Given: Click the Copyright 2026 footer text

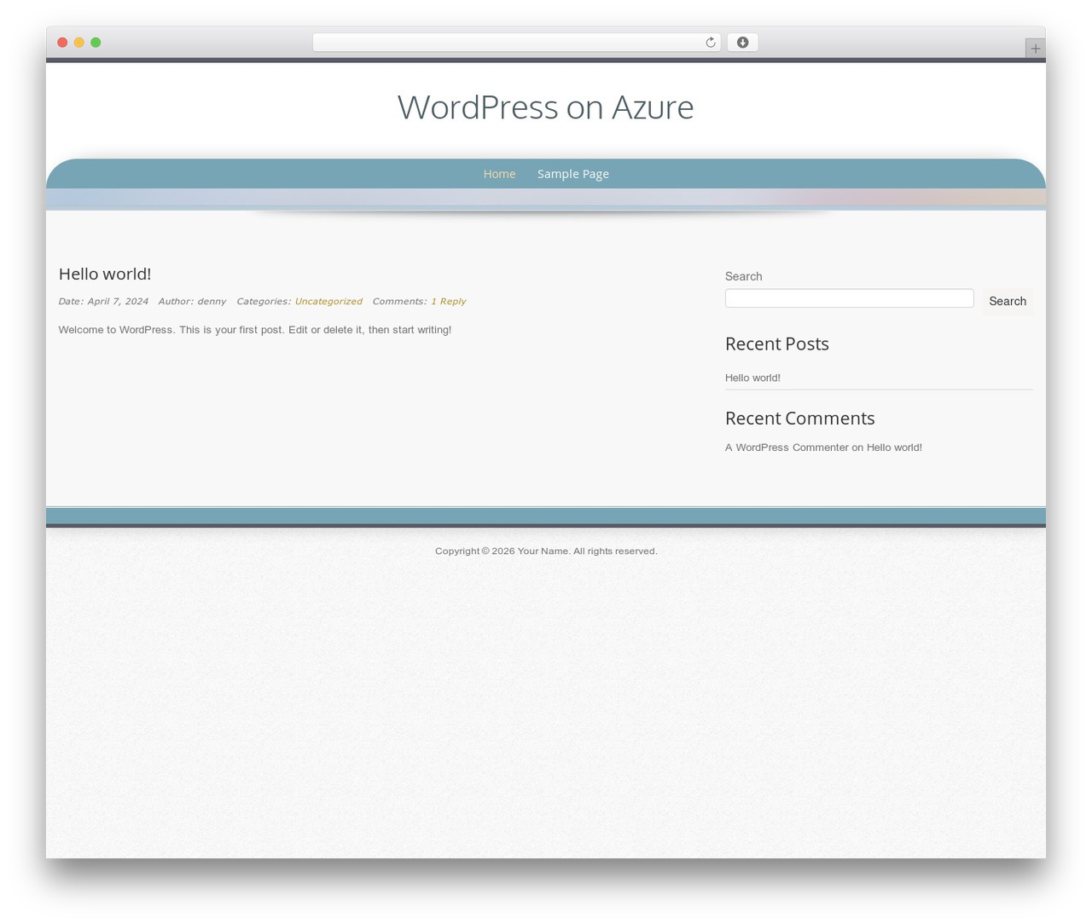Looking at the screenshot, I should pyautogui.click(x=546, y=552).
